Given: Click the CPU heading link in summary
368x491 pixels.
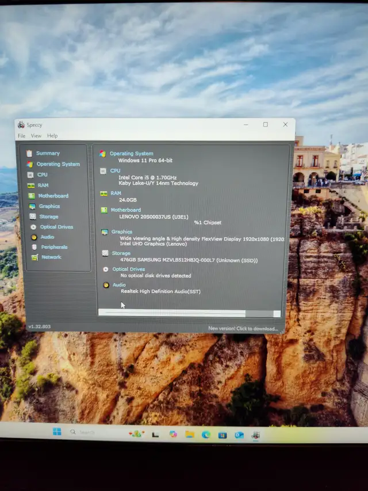Looking at the screenshot, I should [115, 170].
